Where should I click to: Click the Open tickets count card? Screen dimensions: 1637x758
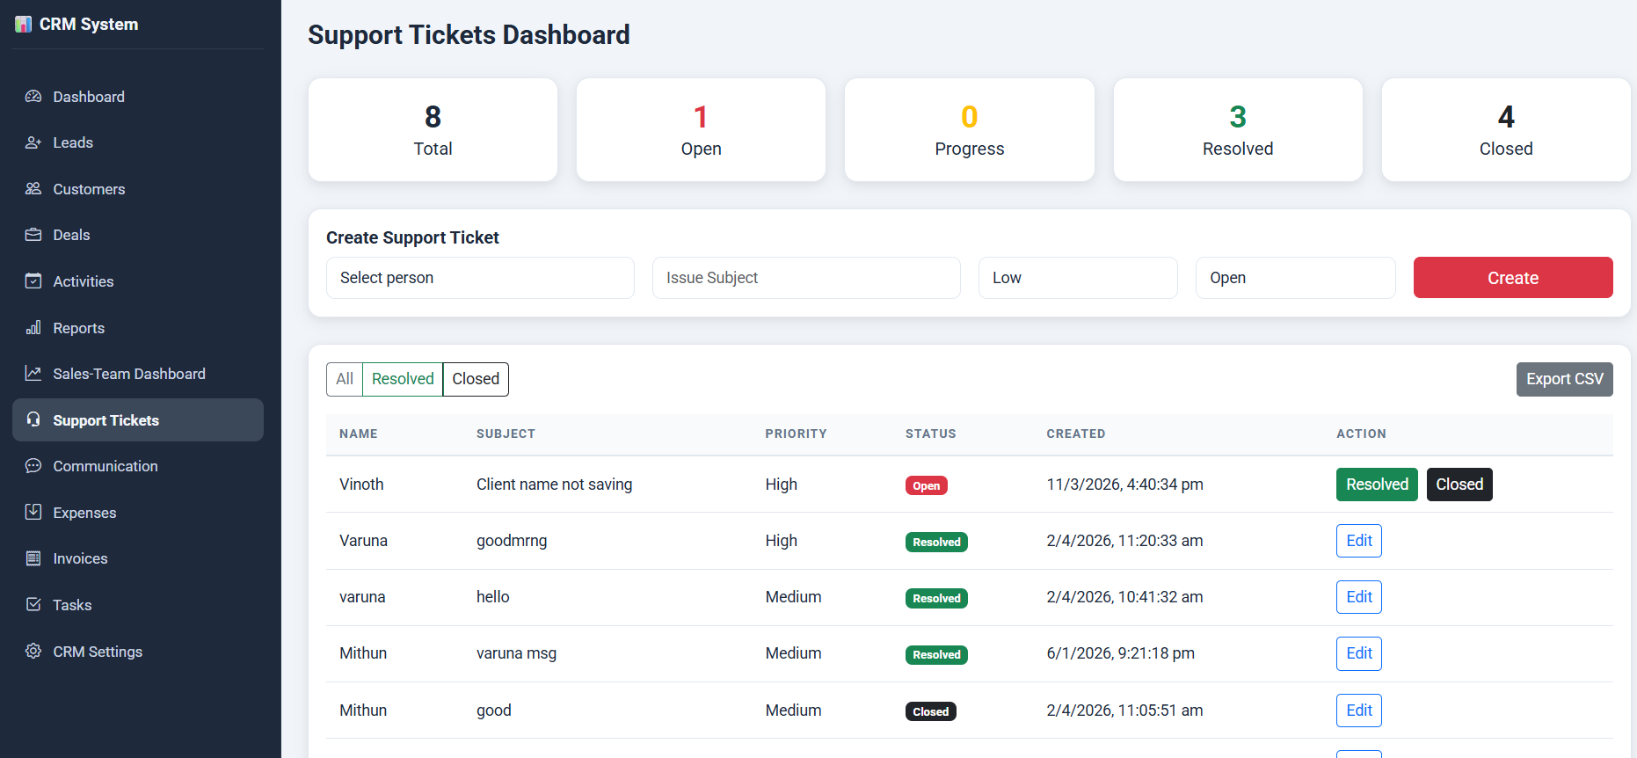(x=701, y=130)
